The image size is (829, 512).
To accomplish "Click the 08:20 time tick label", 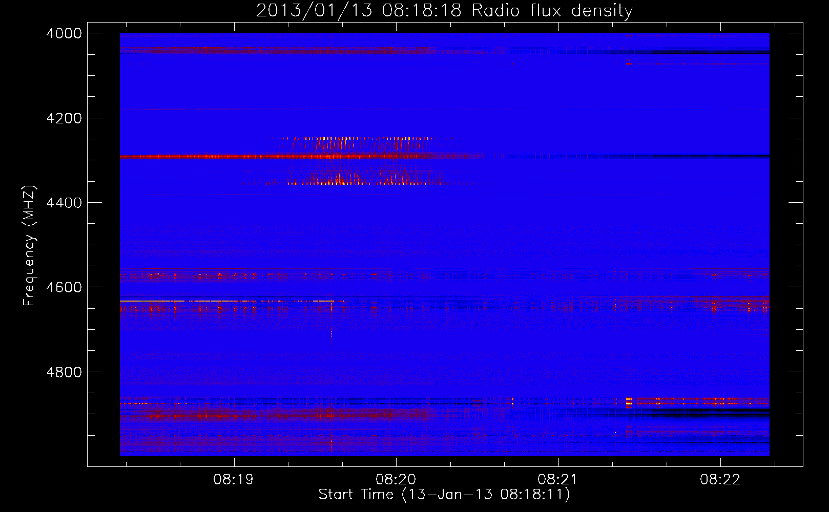I will (396, 480).
